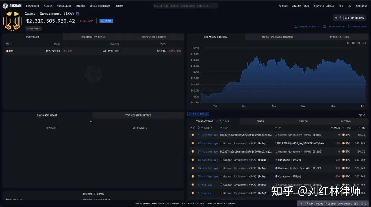Click the search tokens and addresses field
The width and height of the screenshot is (371, 207).
[185, 6]
